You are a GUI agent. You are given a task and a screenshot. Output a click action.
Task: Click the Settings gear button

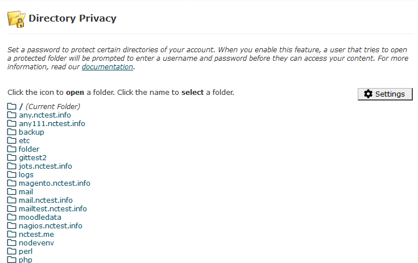click(385, 94)
